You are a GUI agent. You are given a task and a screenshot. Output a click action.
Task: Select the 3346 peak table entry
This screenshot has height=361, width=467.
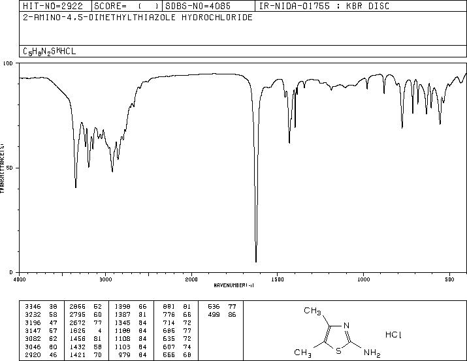click(41, 307)
